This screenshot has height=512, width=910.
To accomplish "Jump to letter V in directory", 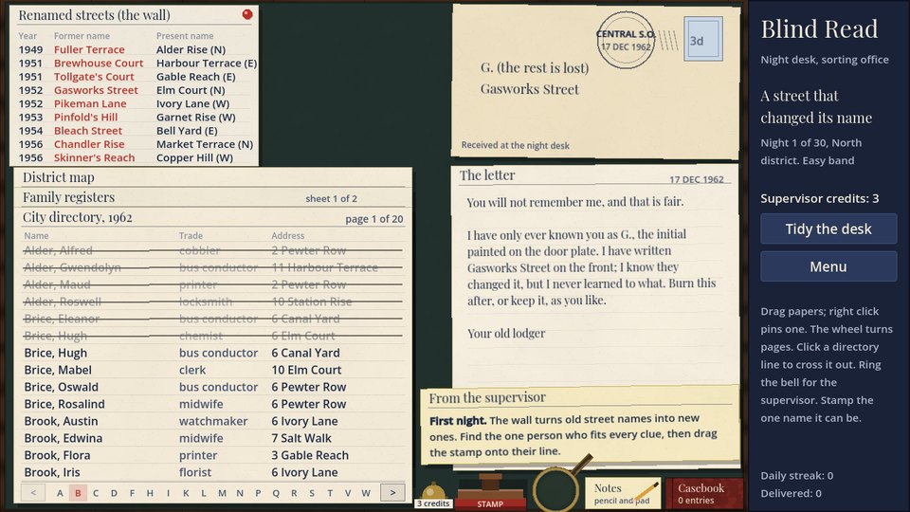I will pyautogui.click(x=348, y=493).
